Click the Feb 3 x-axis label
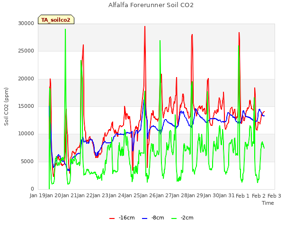303x227 pixels. [x=274, y=196]
